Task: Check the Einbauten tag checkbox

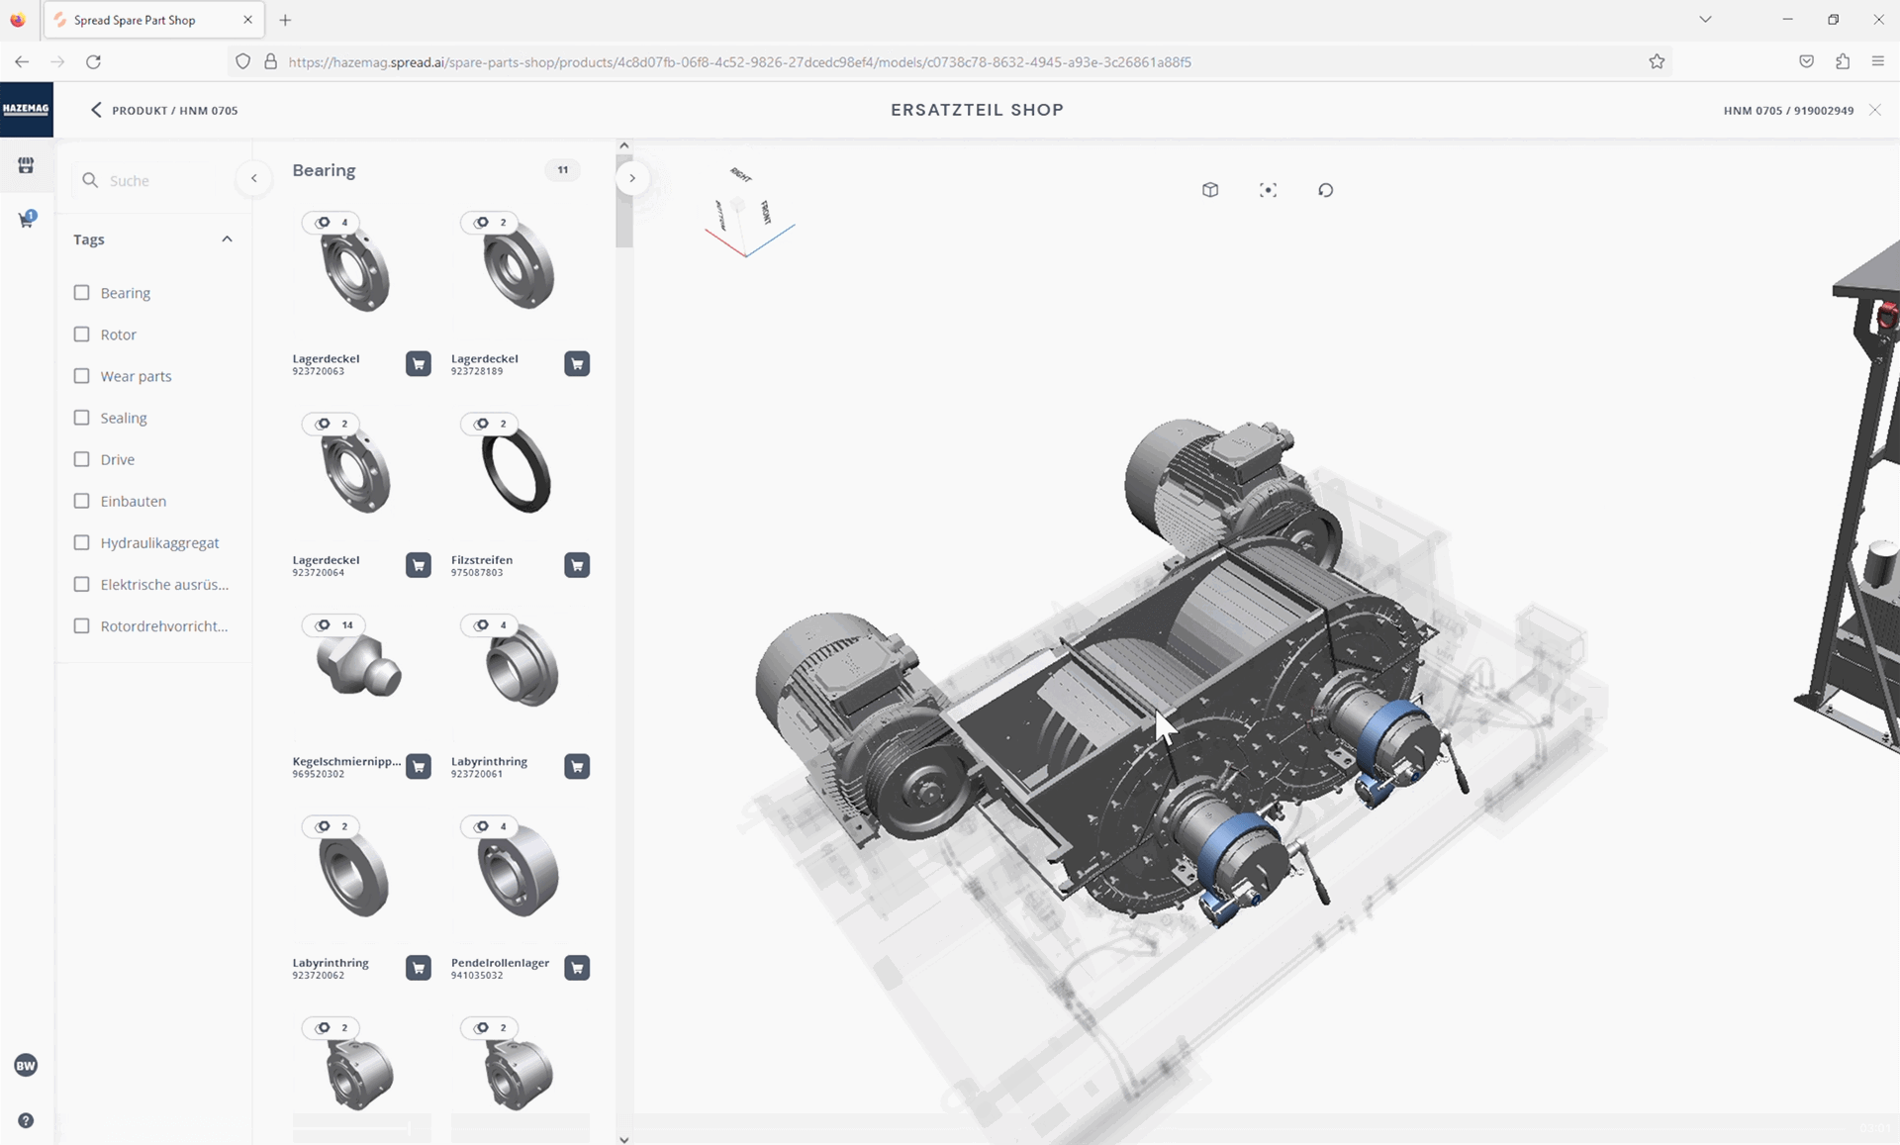Action: click(x=82, y=501)
